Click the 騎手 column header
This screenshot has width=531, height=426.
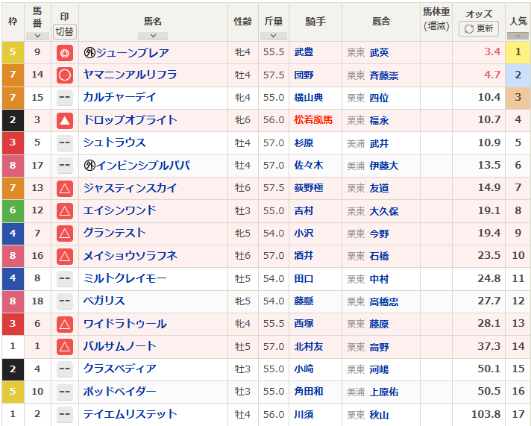point(315,22)
